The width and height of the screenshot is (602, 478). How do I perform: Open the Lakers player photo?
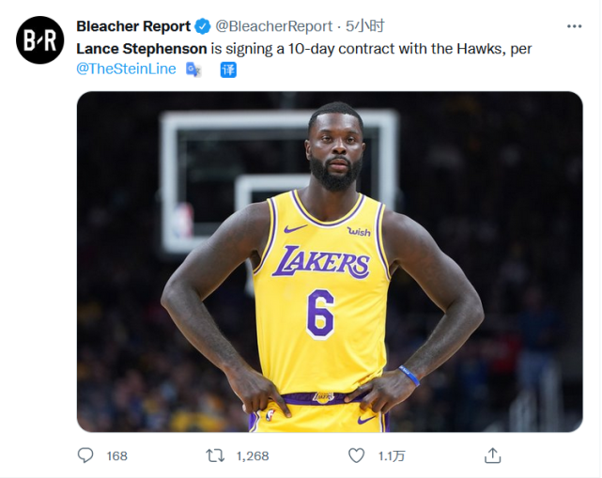coord(330,261)
